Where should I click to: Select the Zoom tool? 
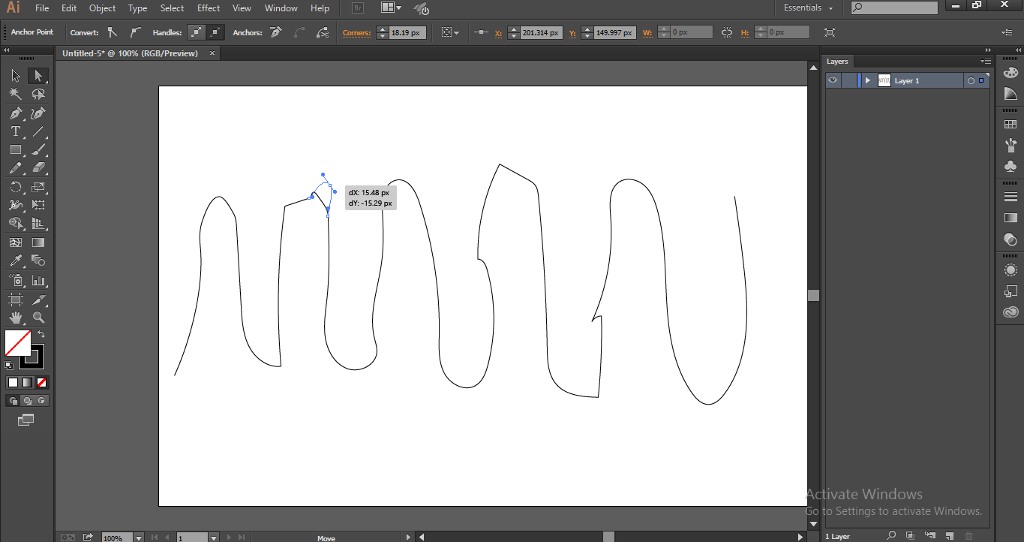[39, 317]
